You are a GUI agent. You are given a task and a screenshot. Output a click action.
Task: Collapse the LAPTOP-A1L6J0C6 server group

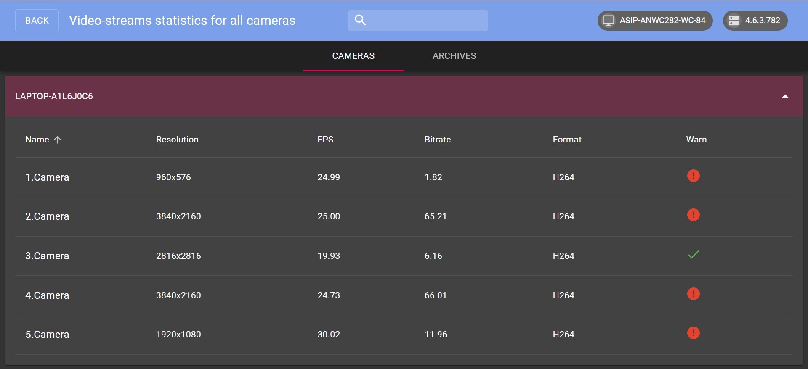[x=785, y=96]
